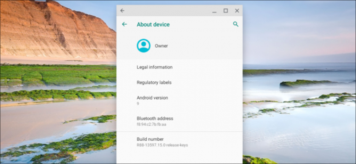Click the Owner name label
Viewport: 356px width, 164px height.
click(x=161, y=46)
